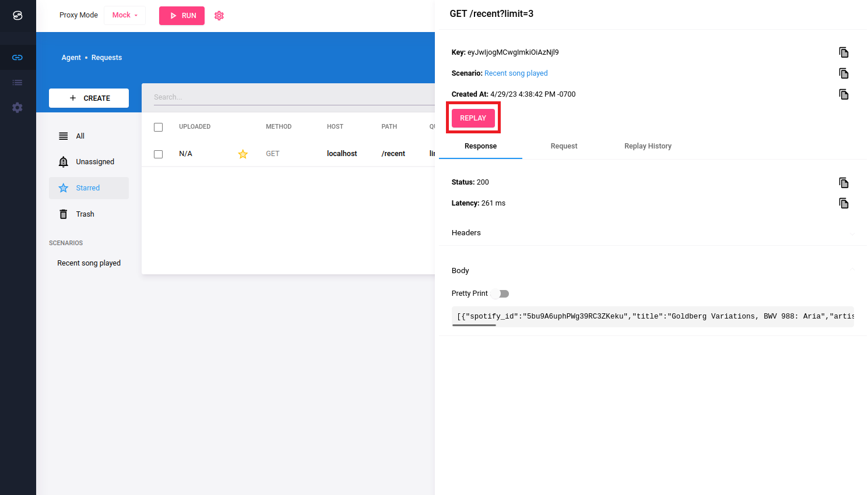The image size is (868, 495).
Task: Copy the request Key value
Action: click(x=843, y=52)
